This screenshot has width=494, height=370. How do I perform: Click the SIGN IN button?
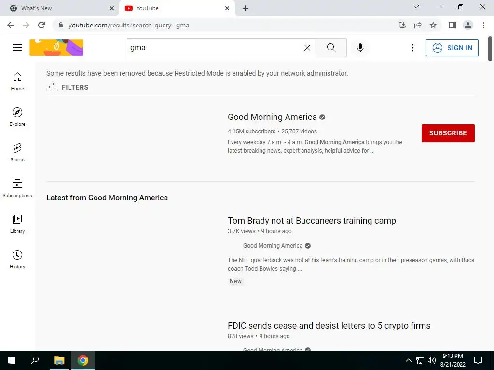(452, 48)
